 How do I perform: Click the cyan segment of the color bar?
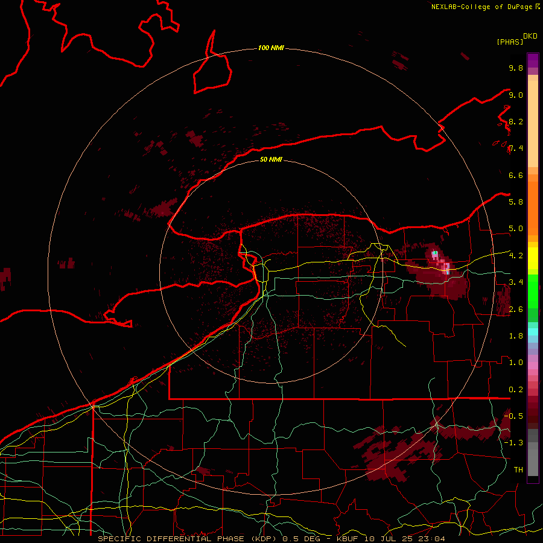coord(533,331)
